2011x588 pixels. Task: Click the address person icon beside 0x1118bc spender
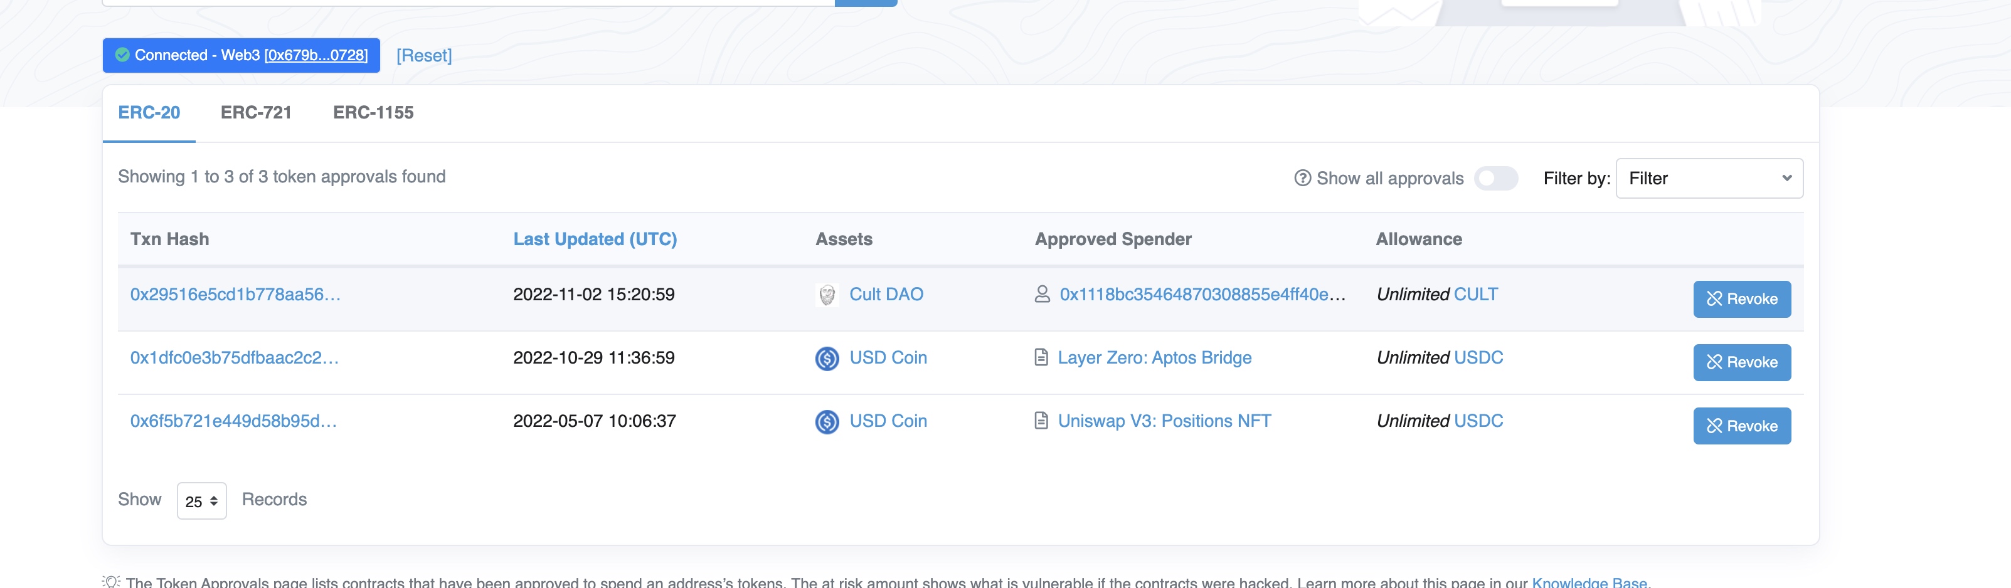1041,294
